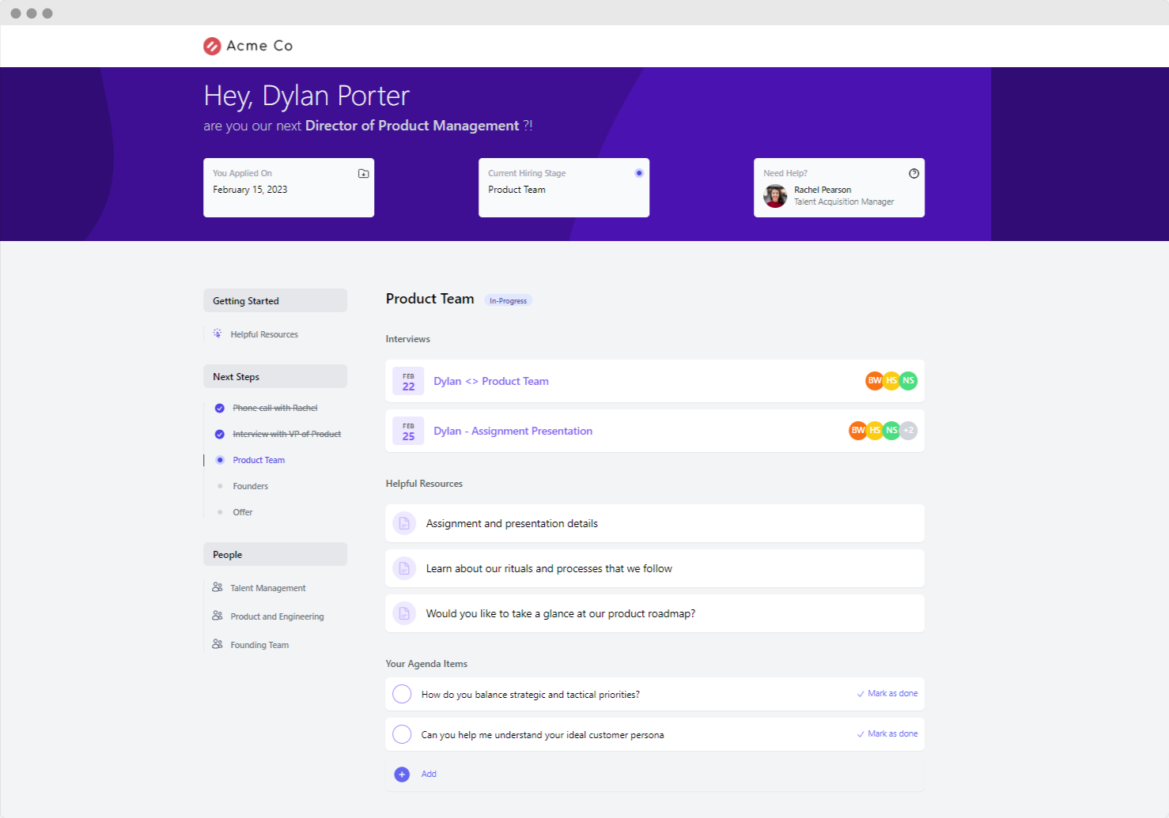Click the people icon beside Founding Team

pos(218,644)
